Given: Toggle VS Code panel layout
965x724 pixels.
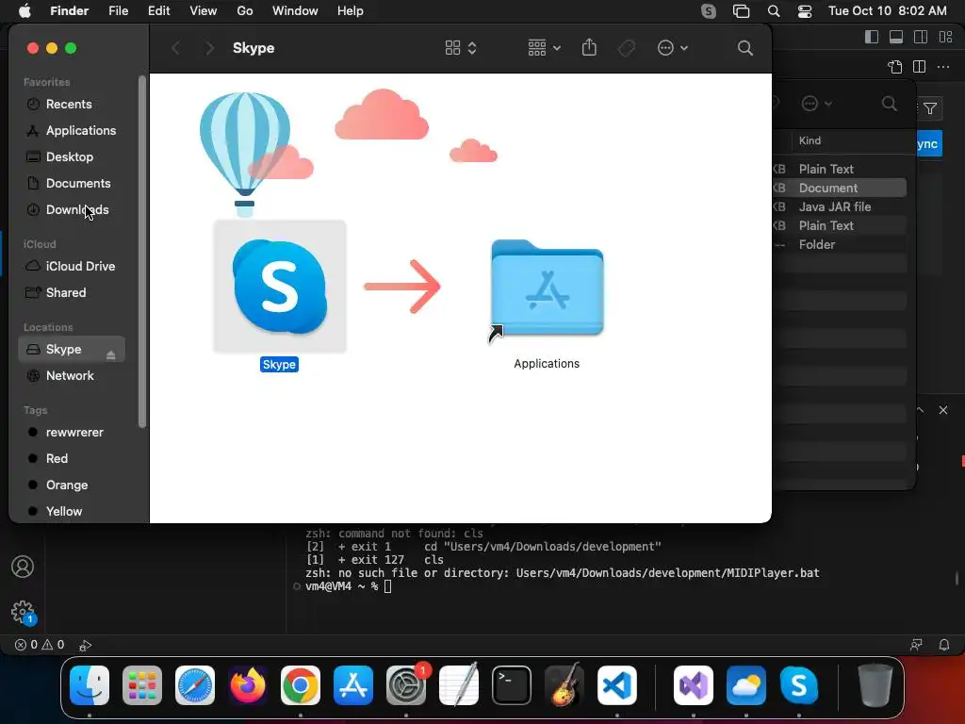Looking at the screenshot, I should (896, 37).
